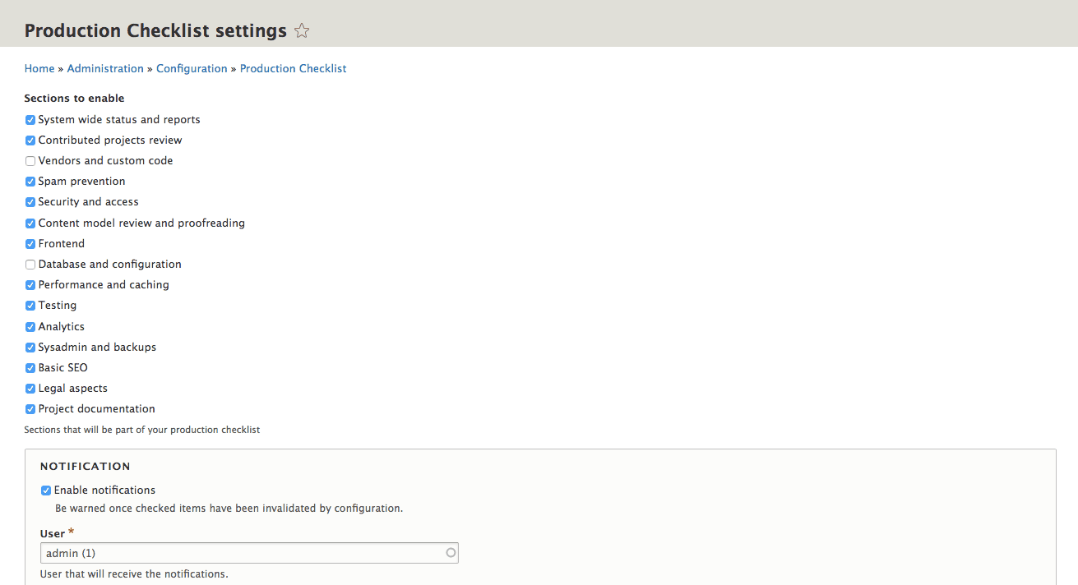Screen dimensions: 1078x585
Task: Enable Vendors and custom code section
Action: tap(30, 161)
